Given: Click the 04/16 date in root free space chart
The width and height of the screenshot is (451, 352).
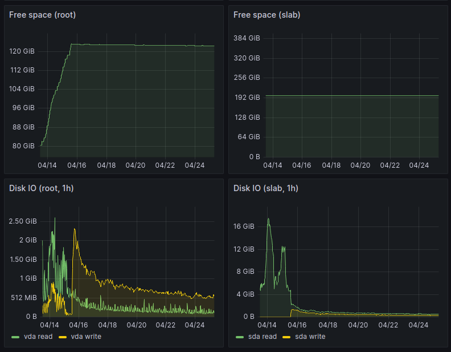Looking at the screenshot, I should (x=77, y=165).
